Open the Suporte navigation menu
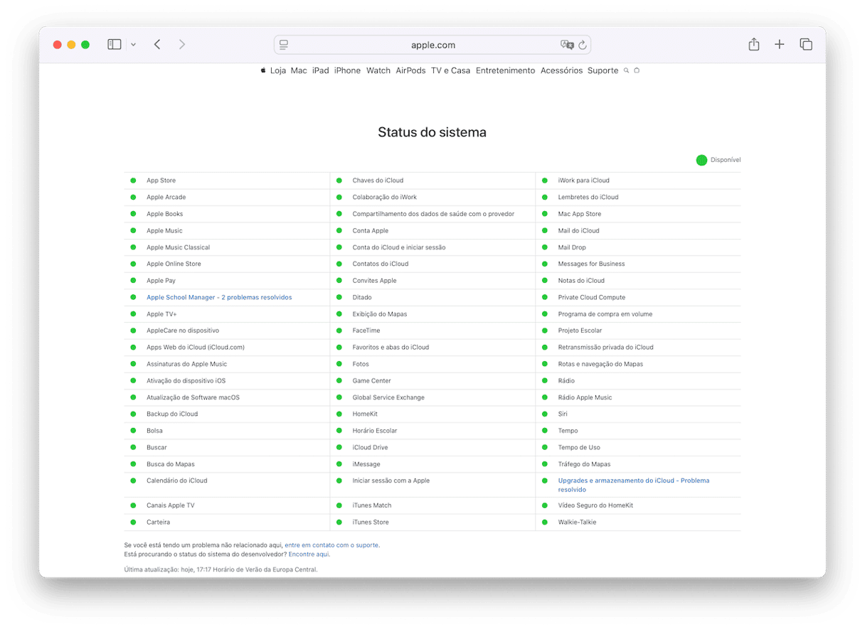Screen dimensions: 865x629 [603, 70]
